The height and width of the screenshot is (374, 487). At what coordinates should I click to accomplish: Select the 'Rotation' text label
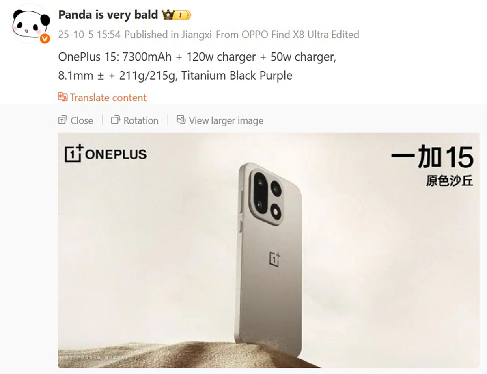click(141, 121)
